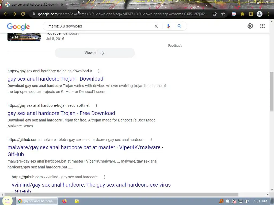Submit search with the magnifier icon
Viewport: 274px width, 205px height.
click(x=179, y=26)
